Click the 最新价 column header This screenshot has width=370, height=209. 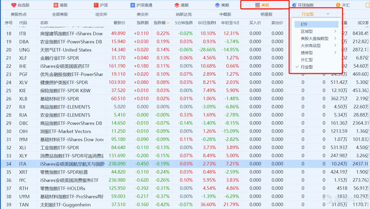tap(119, 23)
